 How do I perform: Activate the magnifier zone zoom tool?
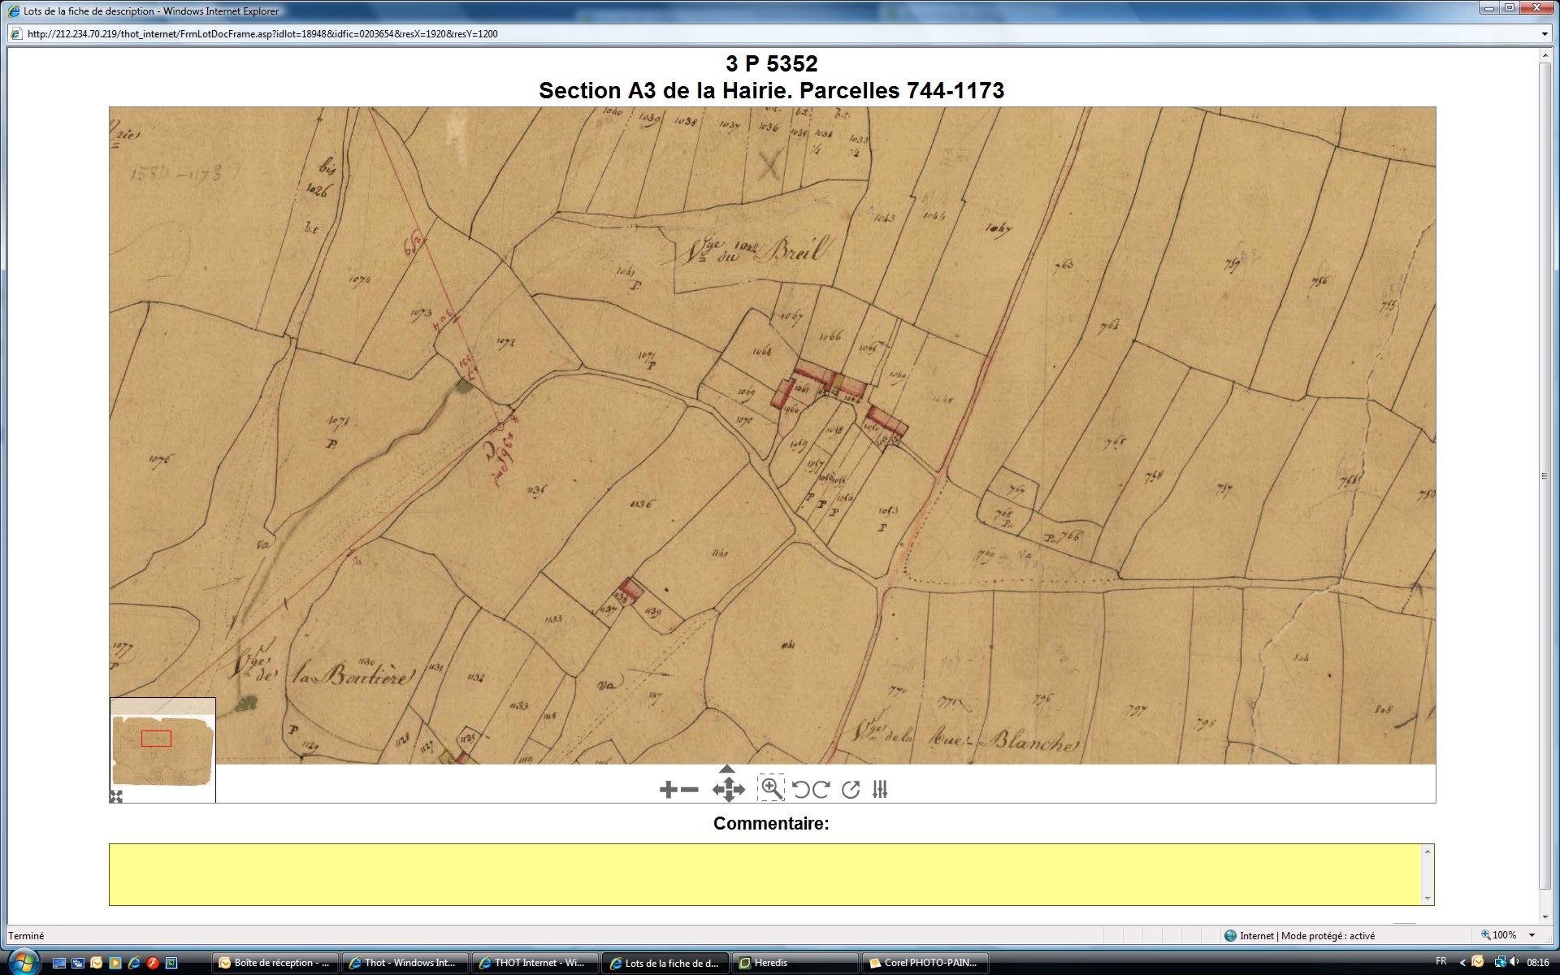[770, 788]
